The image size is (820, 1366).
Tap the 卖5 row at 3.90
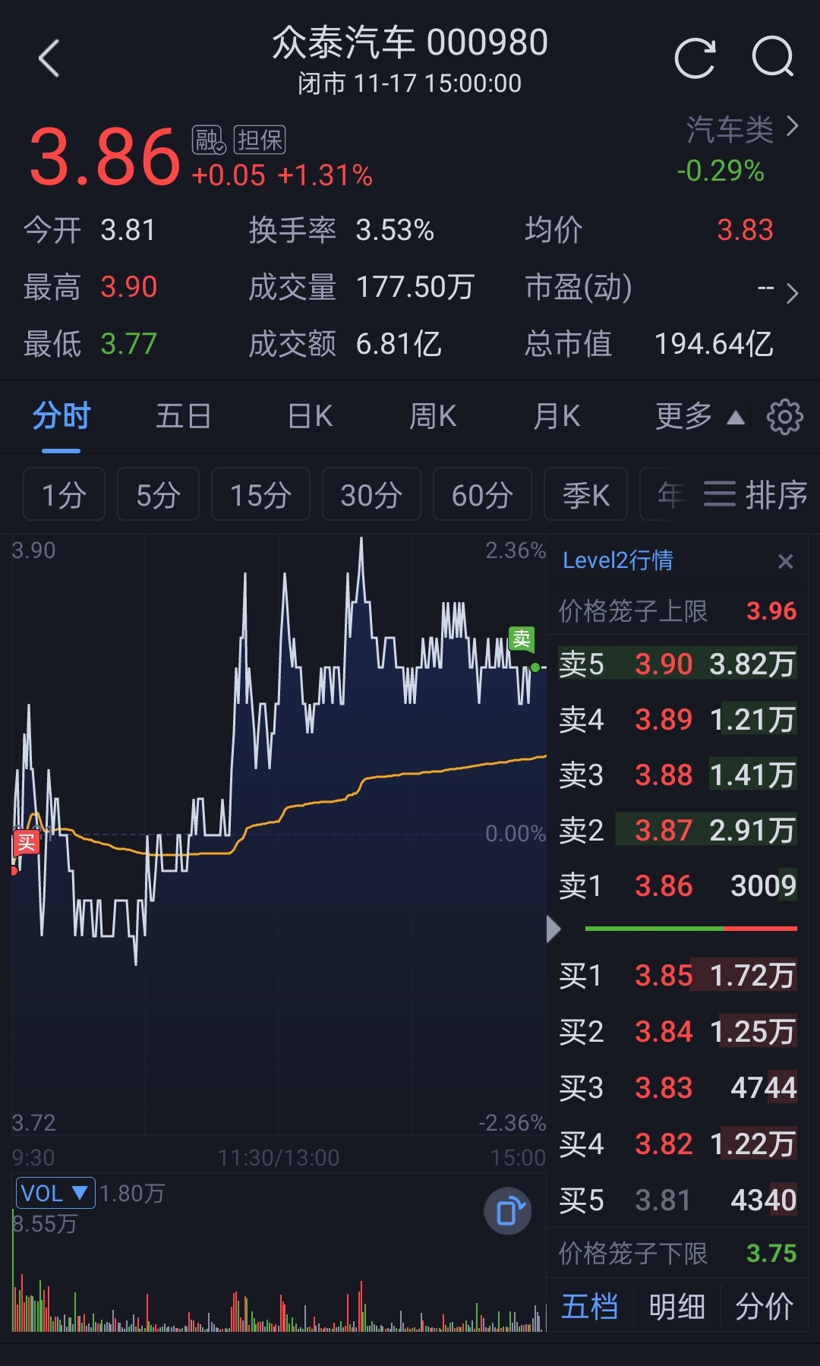677,664
